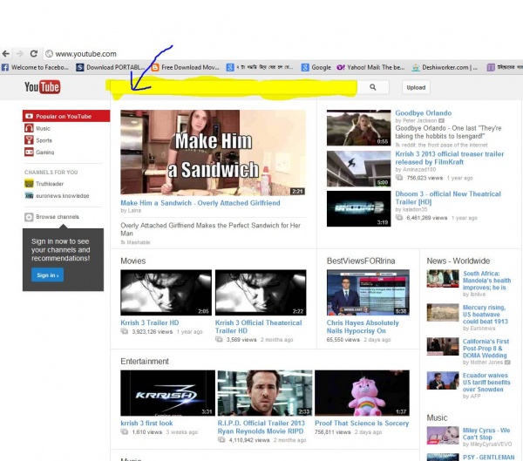Click the Peter Jackson uploader name
This screenshot has width=523, height=461.
[419, 120]
